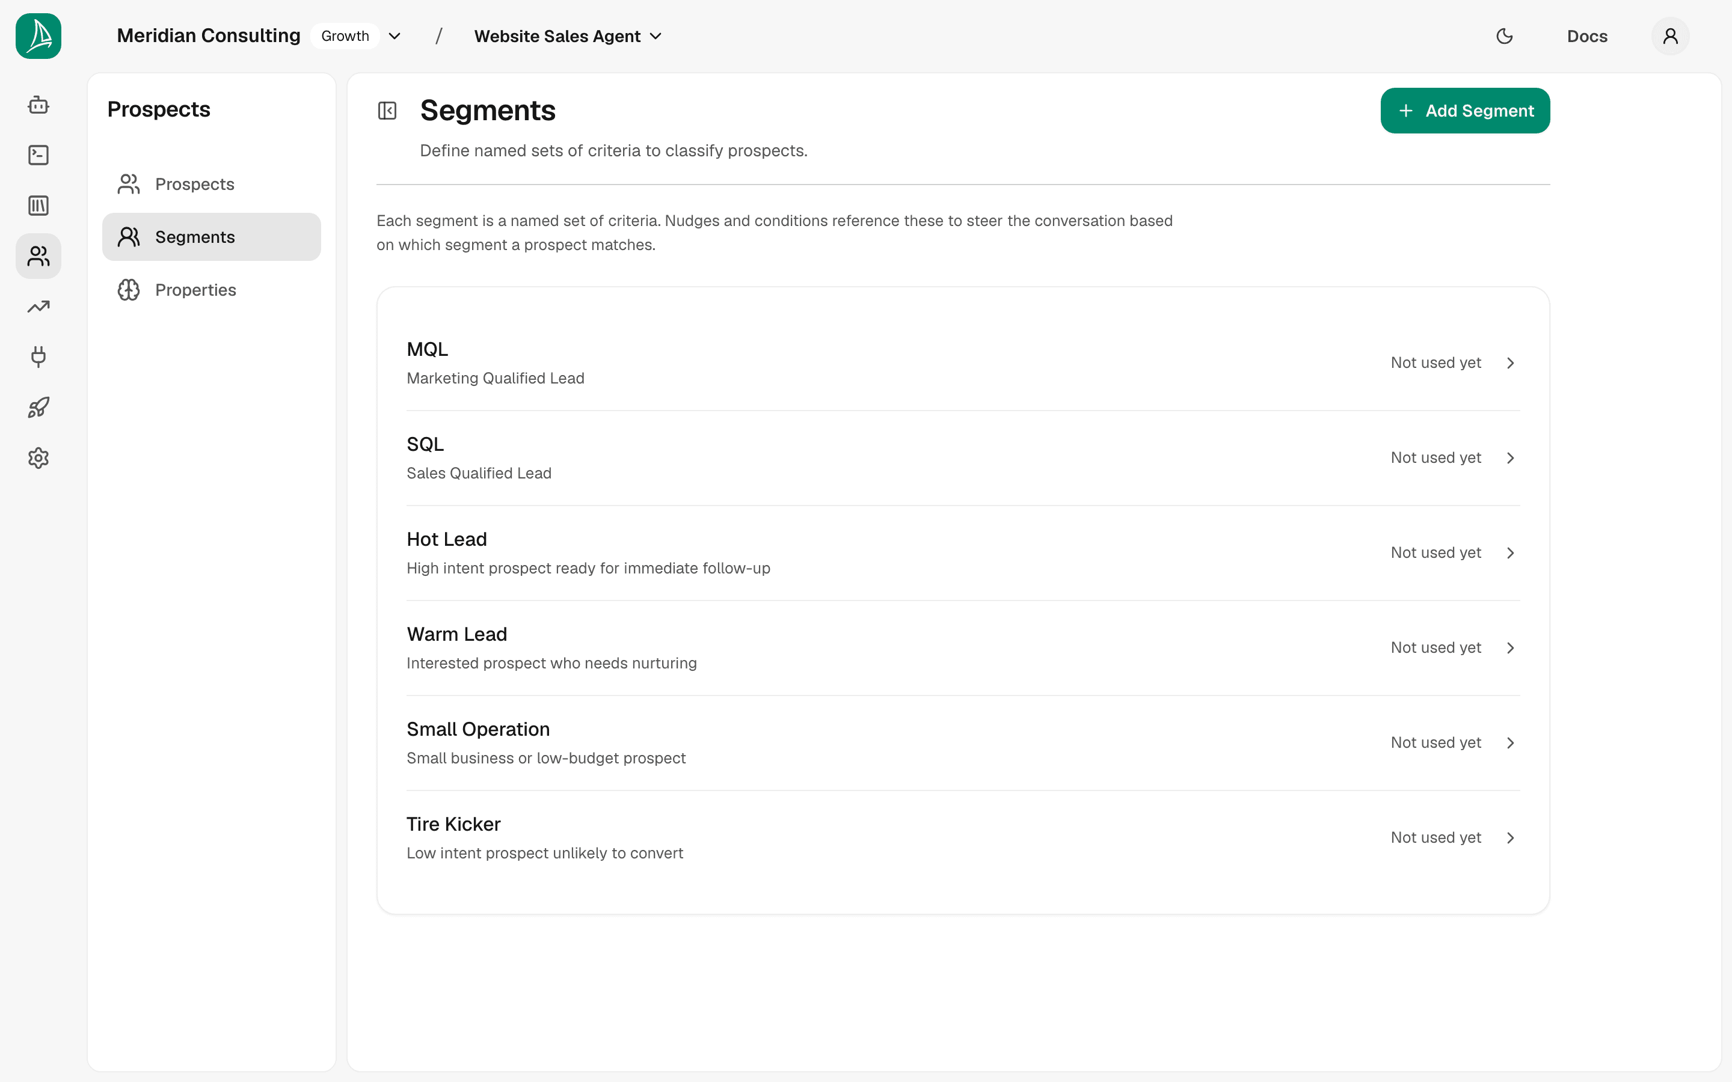Click the Small Operation segment title
This screenshot has height=1082, width=1732.
pyautogui.click(x=478, y=729)
